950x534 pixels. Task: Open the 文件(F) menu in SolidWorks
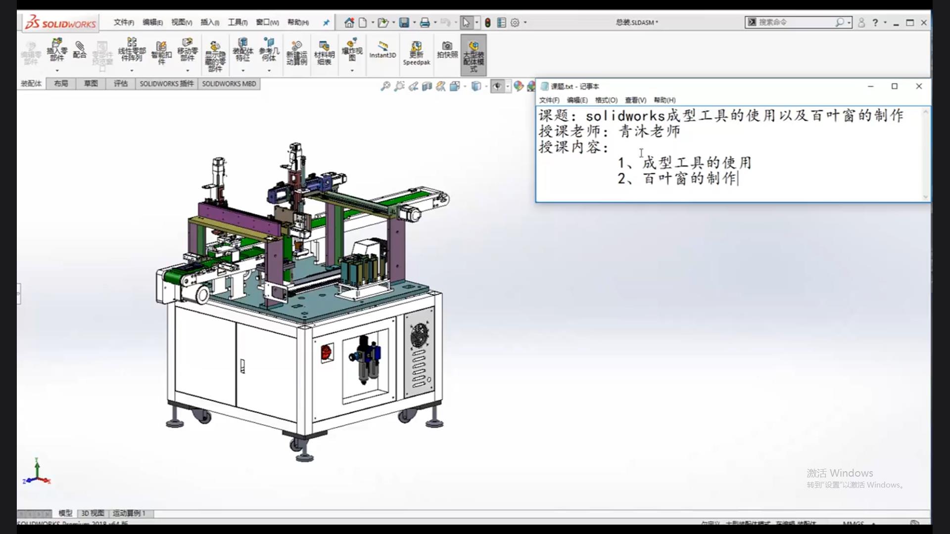(124, 22)
